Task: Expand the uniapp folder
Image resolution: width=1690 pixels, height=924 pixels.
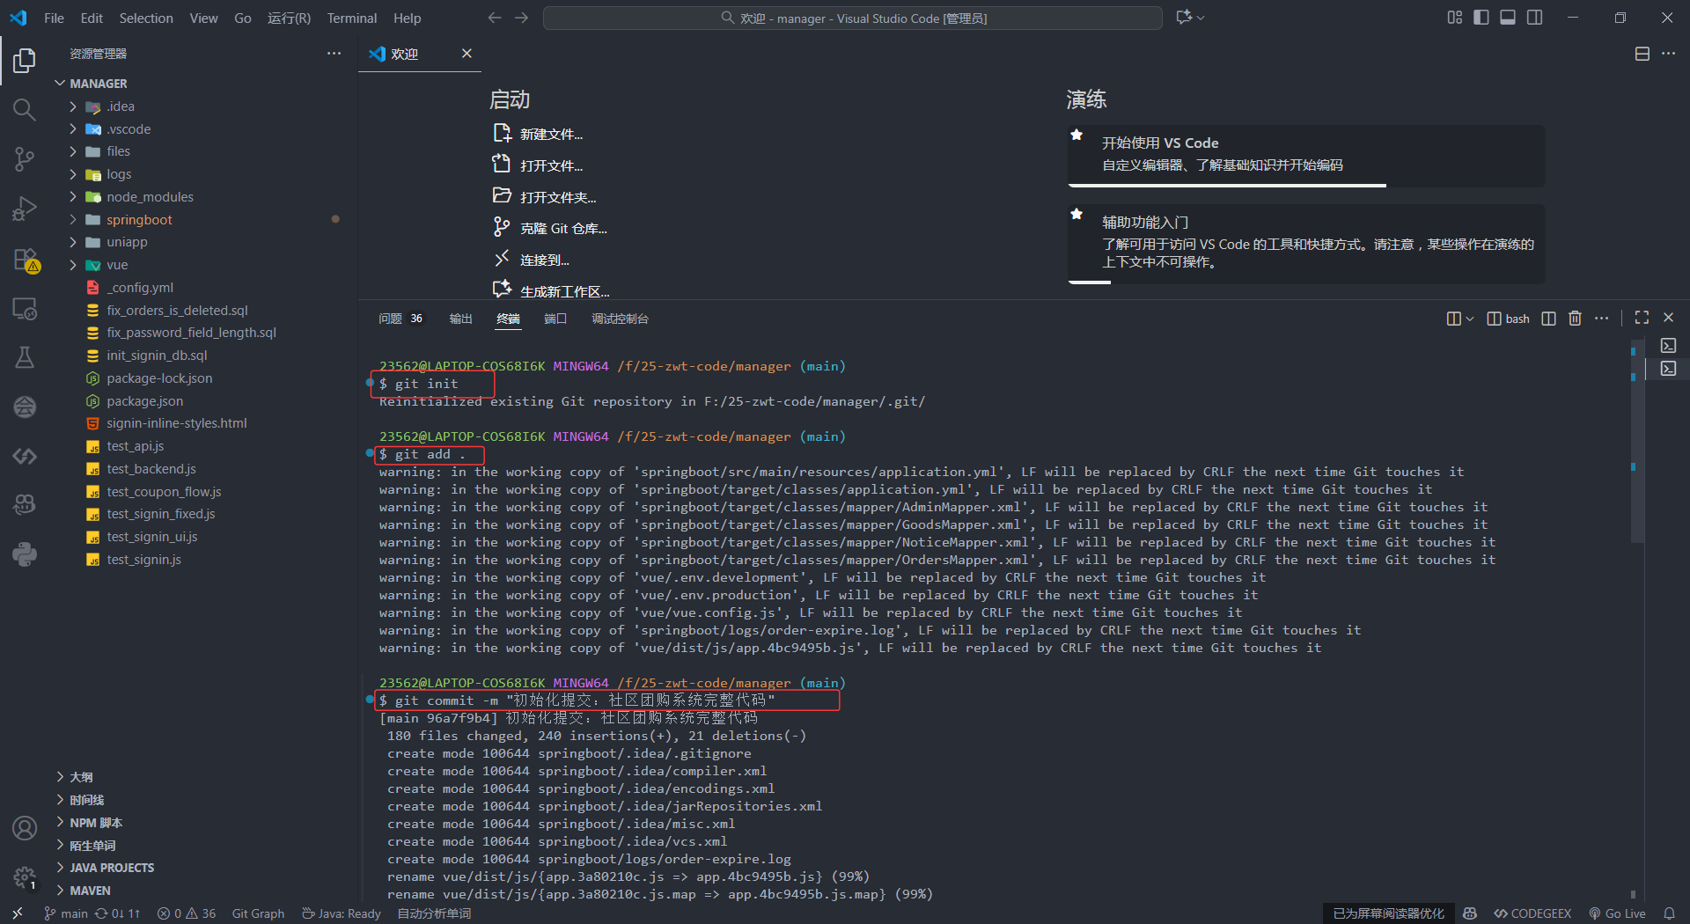Action: 73,242
